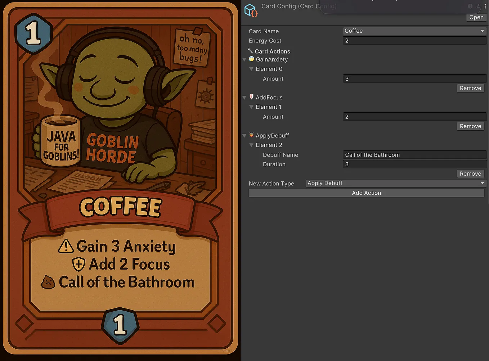This screenshot has height=361, width=489.
Task: Collapse the ApplyDebuff foldout
Action: [x=244, y=135]
